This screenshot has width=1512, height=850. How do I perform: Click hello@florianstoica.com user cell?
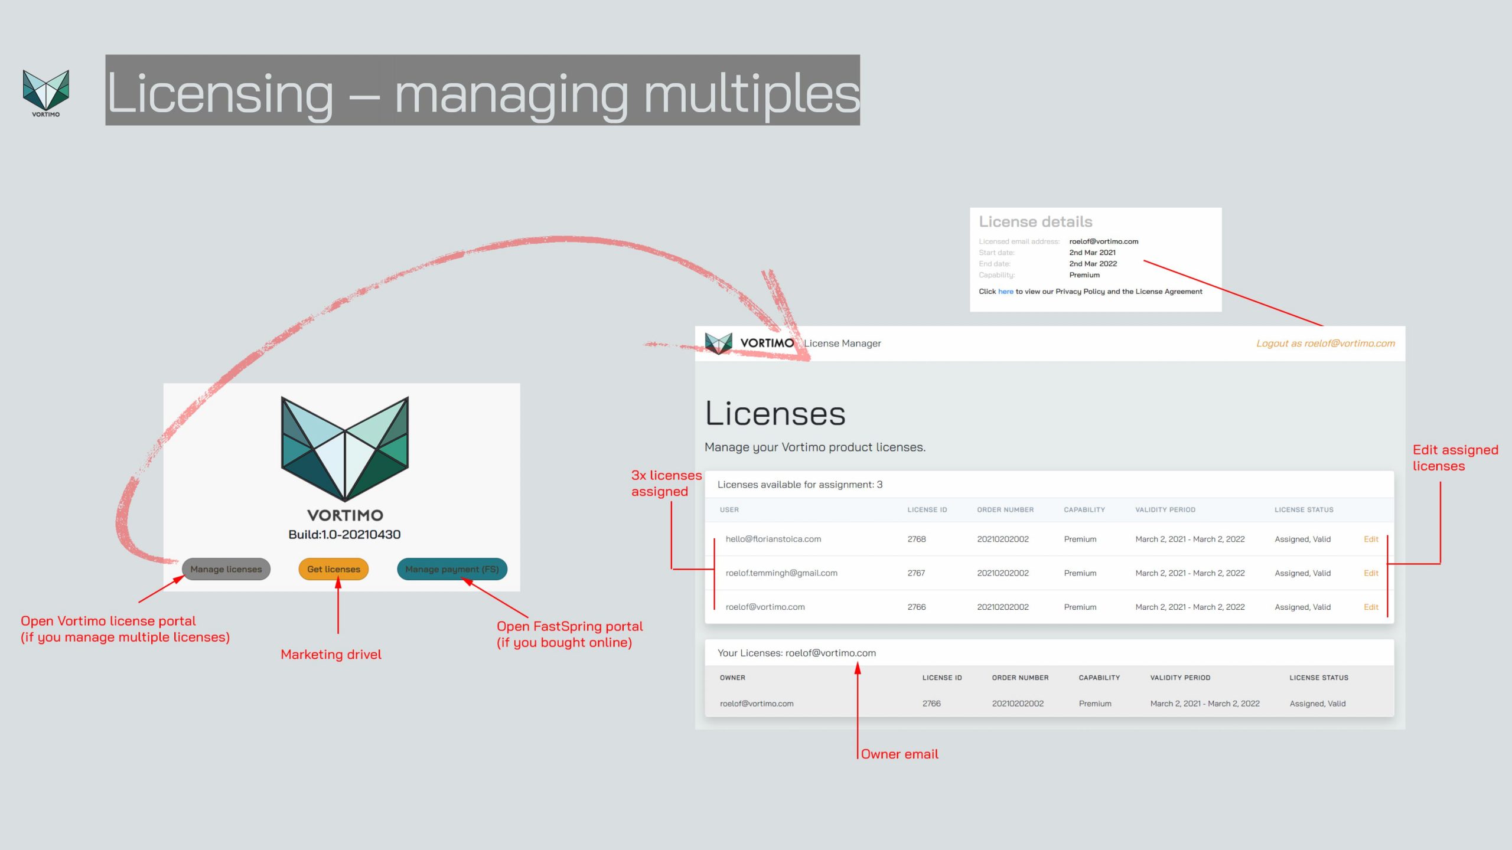coord(773,540)
